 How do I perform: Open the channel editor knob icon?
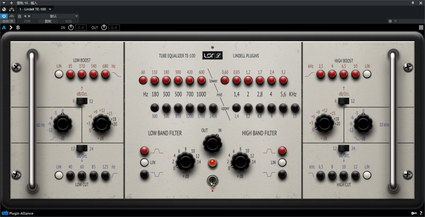4,9
